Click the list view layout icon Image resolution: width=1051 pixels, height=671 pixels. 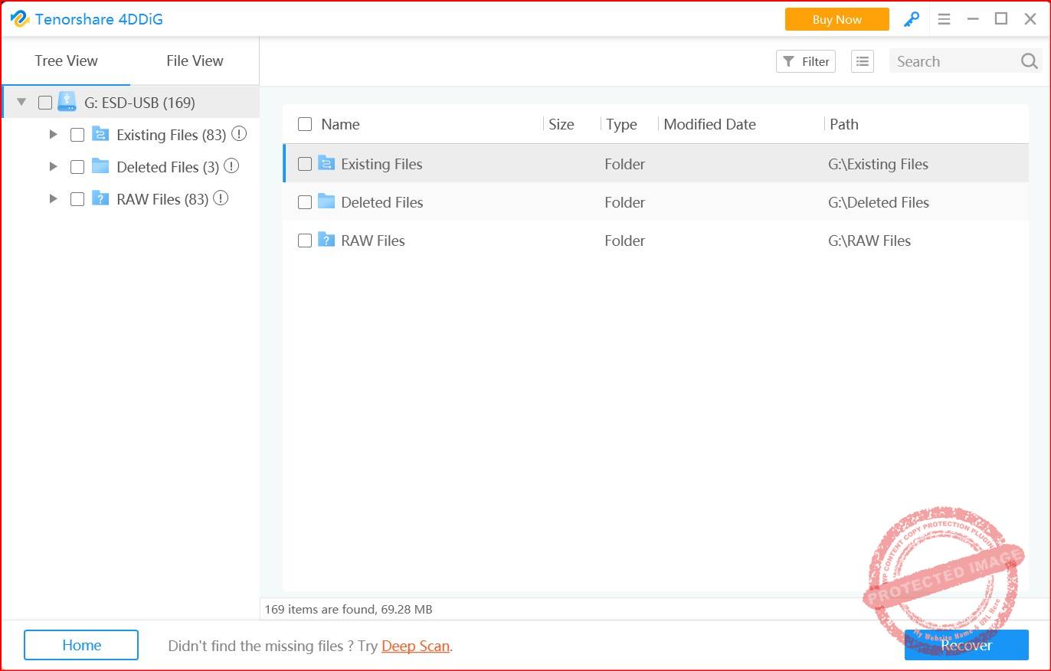click(862, 61)
